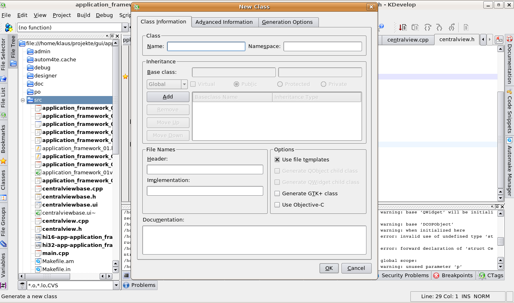
Task: Click file tree scrollbar down arrow
Action: 116,270
